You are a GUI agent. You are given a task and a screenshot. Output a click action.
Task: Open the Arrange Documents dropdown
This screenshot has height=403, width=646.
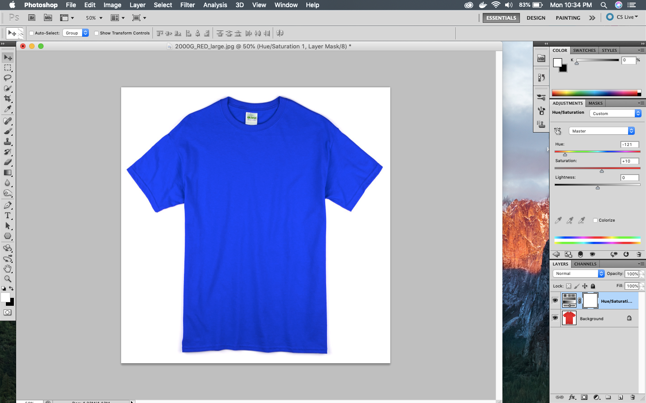(118, 18)
